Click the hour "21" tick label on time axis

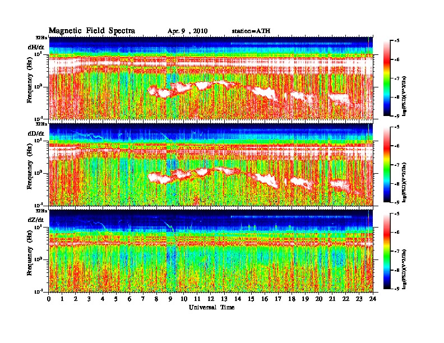pos(332,299)
